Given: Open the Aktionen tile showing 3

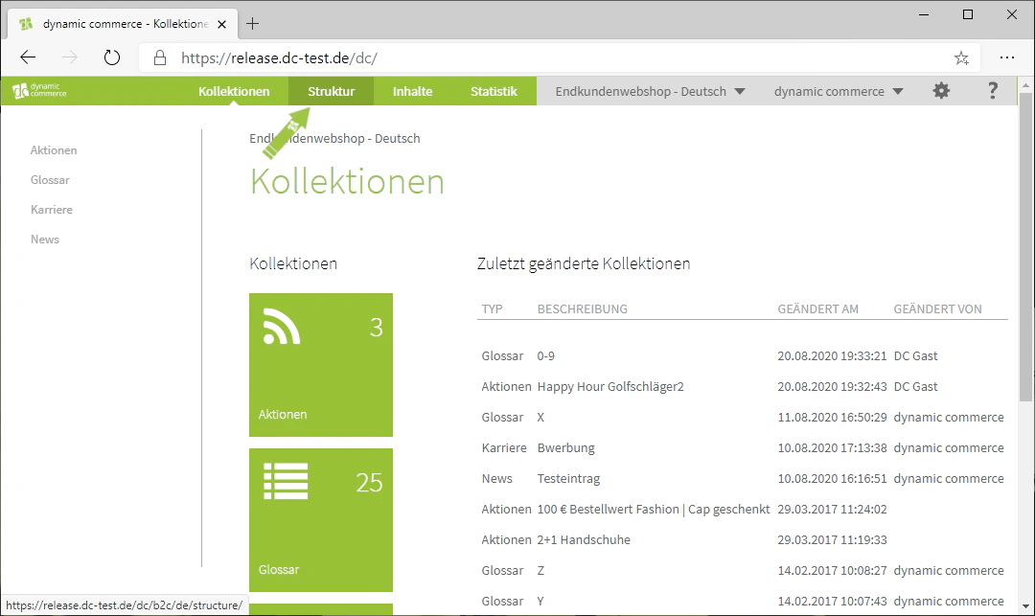Looking at the screenshot, I should [321, 365].
